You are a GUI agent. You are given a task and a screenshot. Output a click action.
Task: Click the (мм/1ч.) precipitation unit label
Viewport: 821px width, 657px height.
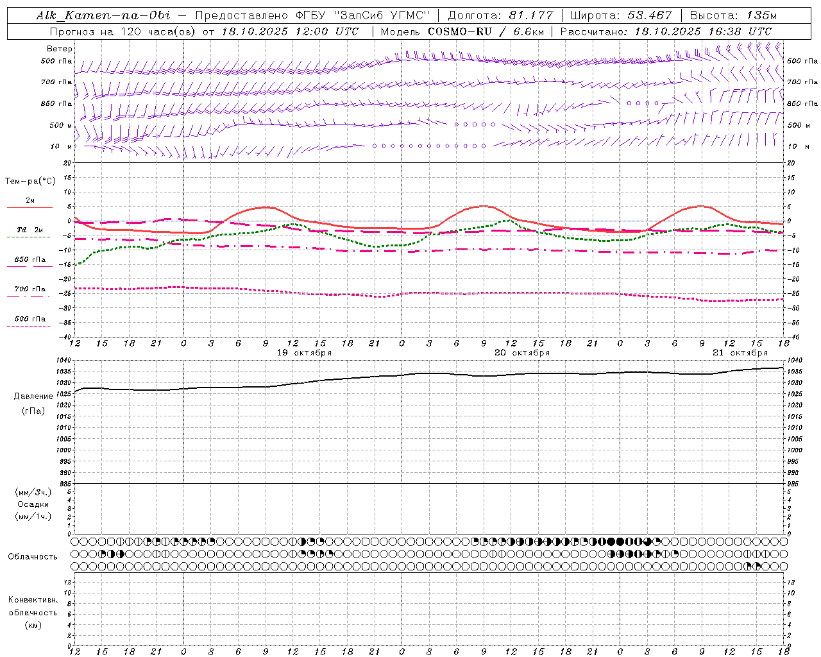coord(33,516)
